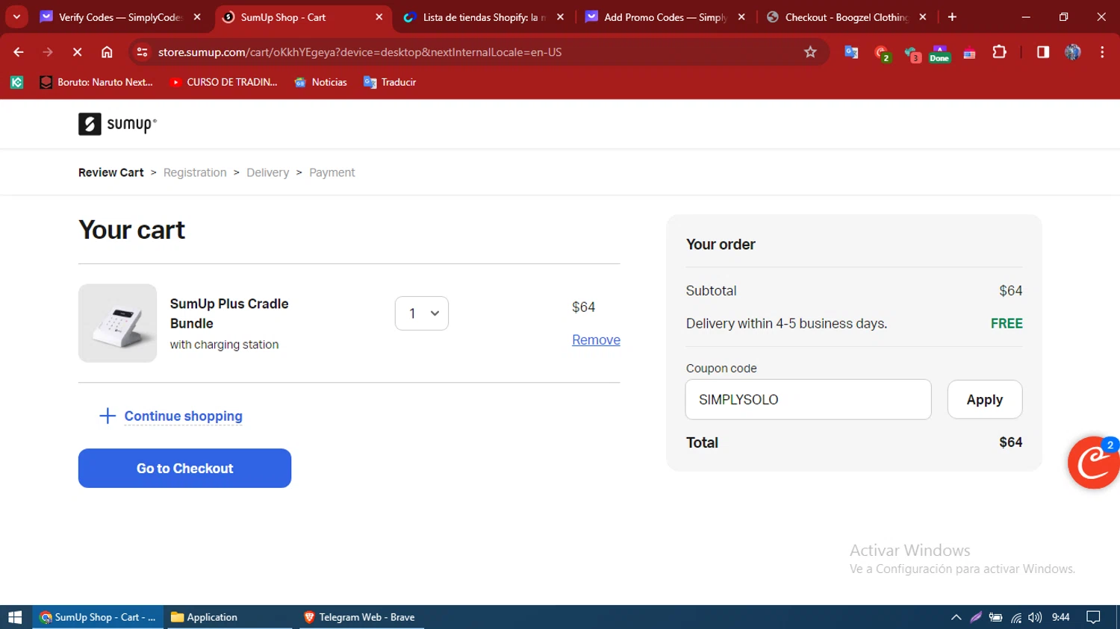1120x629 pixels.
Task: Open the tab search dropdown arrow
Action: pos(16,16)
